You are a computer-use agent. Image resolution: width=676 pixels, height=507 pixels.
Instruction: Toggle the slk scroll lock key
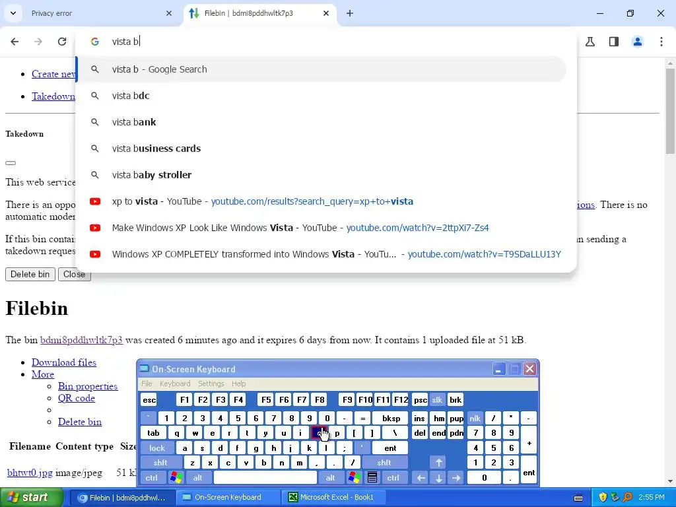tap(437, 400)
